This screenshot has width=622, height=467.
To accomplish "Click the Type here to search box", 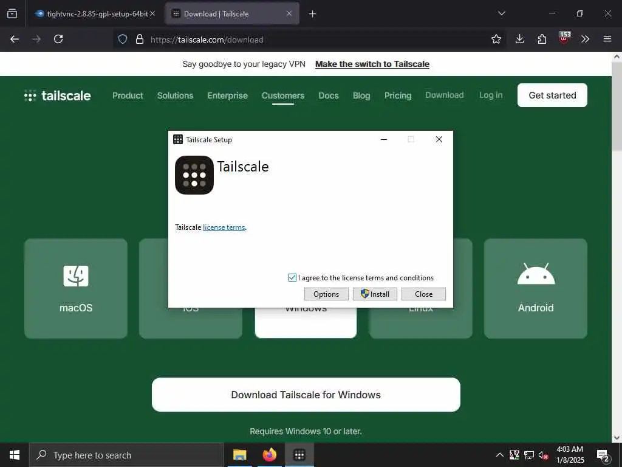I will coord(126,455).
